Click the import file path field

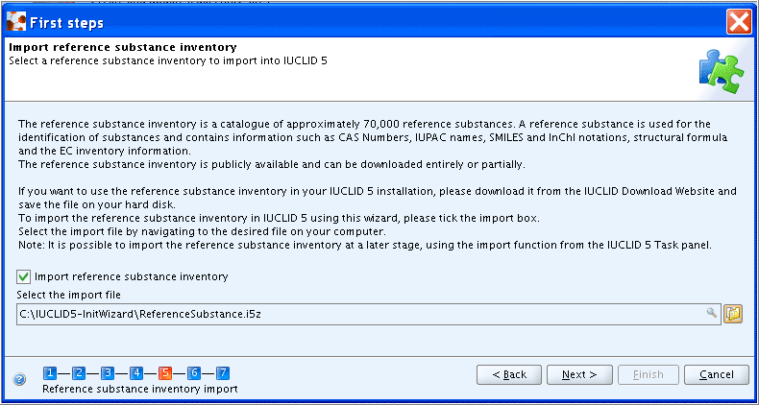pyautogui.click(x=369, y=314)
